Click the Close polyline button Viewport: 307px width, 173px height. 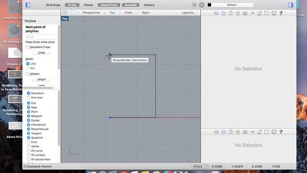point(41,52)
